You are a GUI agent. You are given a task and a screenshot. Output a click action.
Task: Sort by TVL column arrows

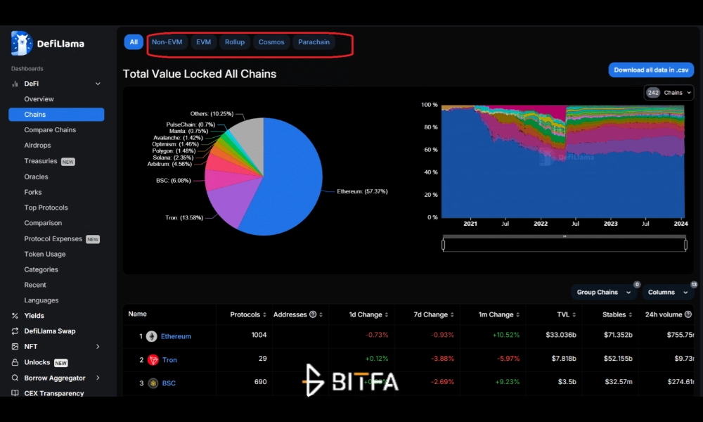pyautogui.click(x=574, y=315)
